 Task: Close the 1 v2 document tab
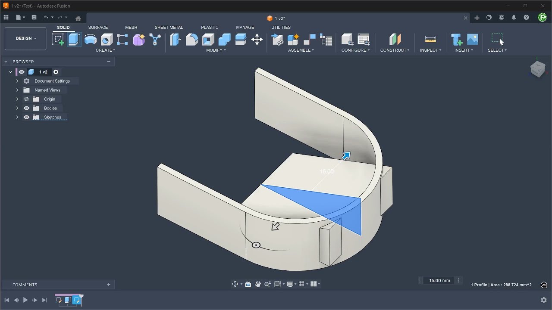tap(465, 18)
